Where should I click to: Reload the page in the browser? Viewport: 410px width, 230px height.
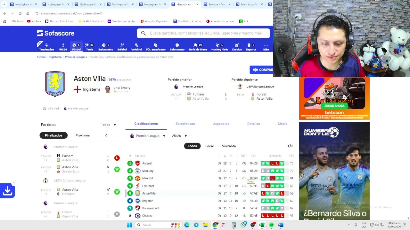pyautogui.click(x=20, y=13)
